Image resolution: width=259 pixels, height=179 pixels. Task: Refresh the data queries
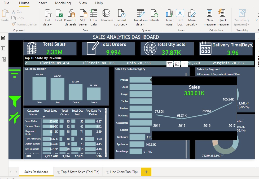tap(154, 16)
